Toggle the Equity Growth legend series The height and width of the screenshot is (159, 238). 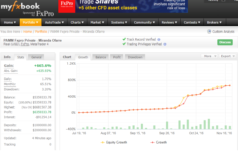pyautogui.click(x=114, y=142)
